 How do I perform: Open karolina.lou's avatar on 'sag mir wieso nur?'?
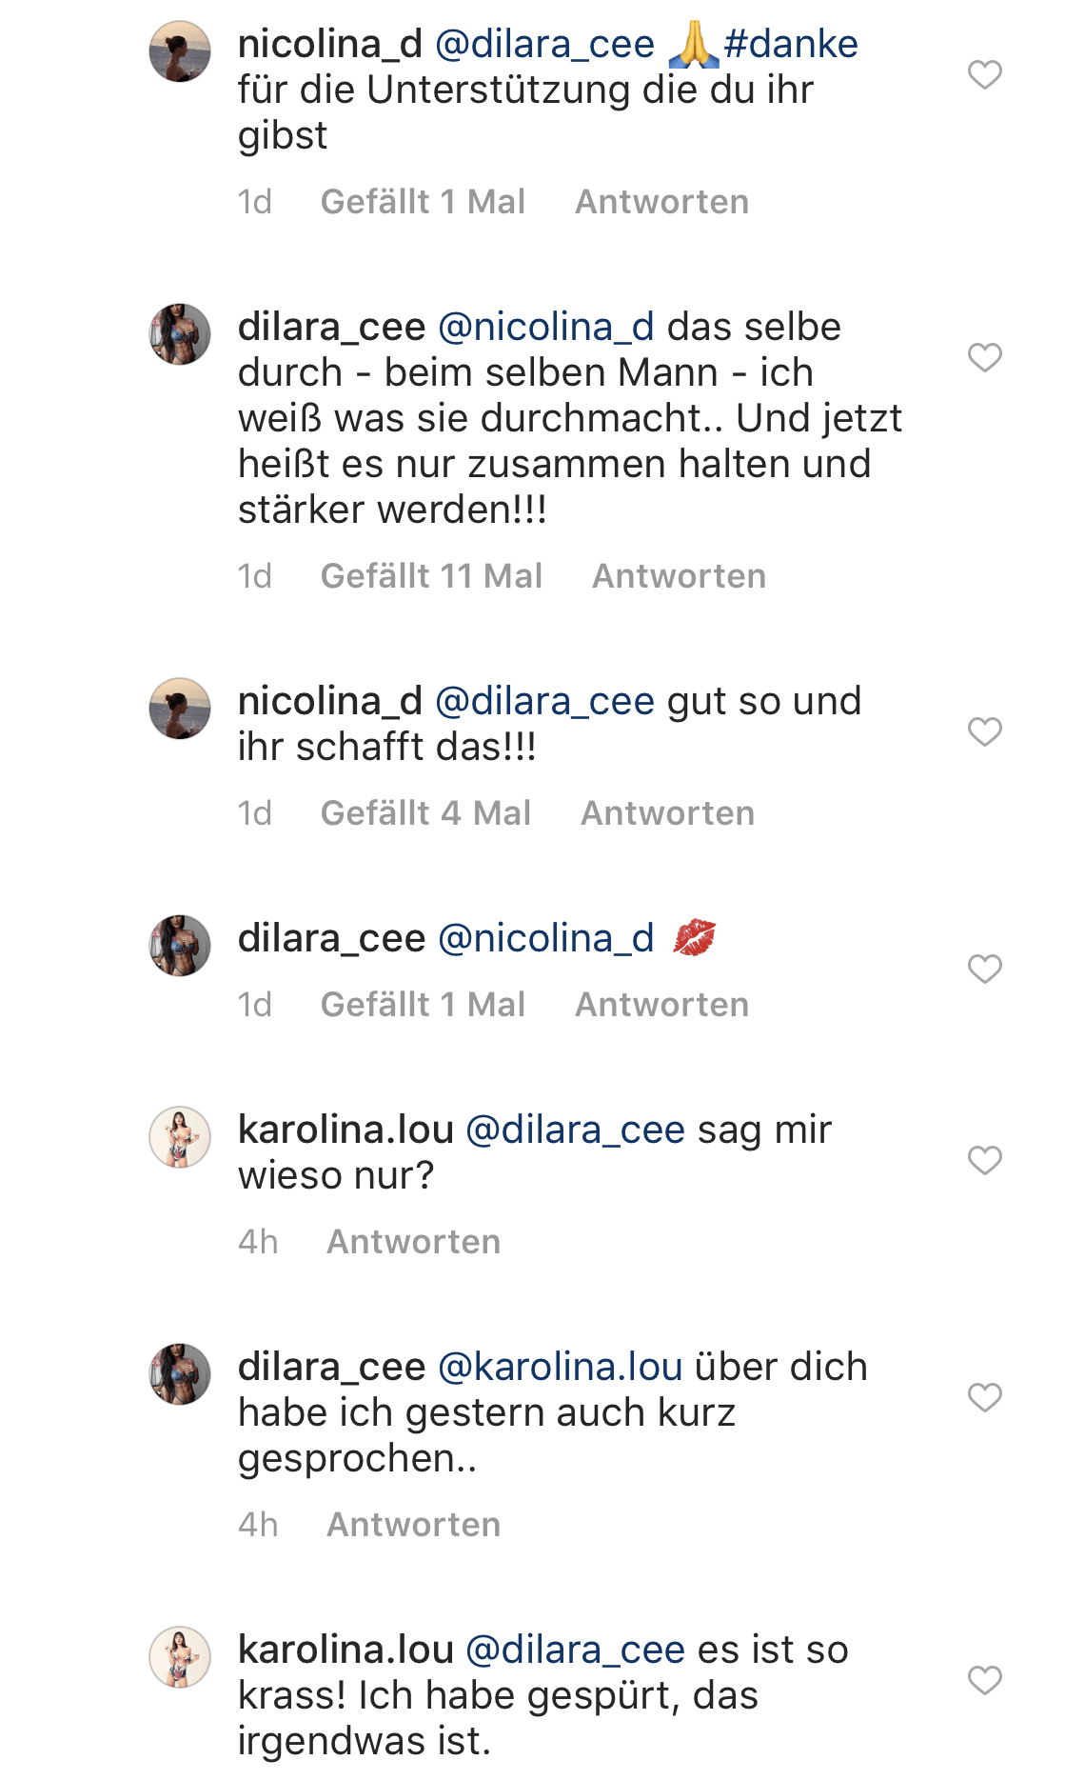coord(180,1137)
